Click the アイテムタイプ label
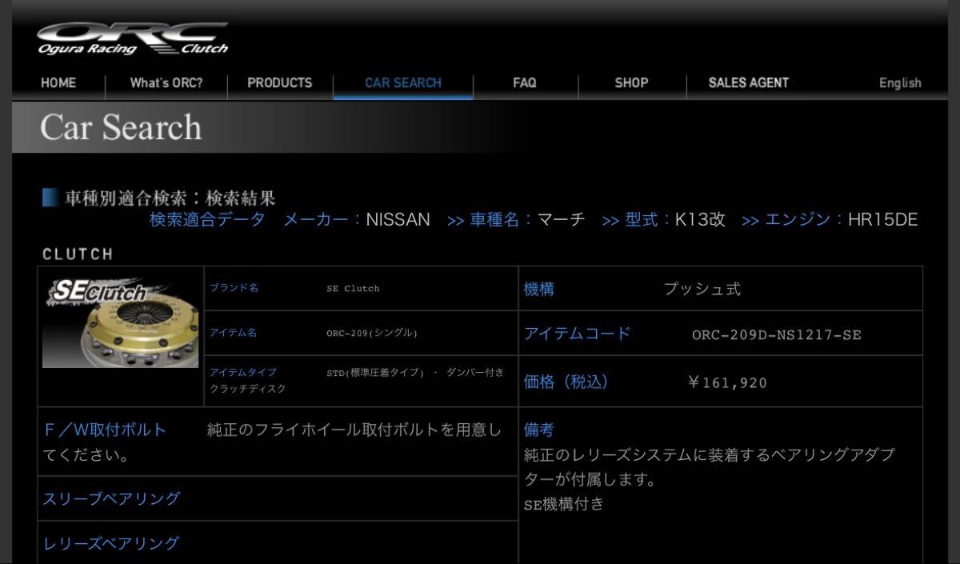Image resolution: width=960 pixels, height=564 pixels. pyautogui.click(x=243, y=372)
